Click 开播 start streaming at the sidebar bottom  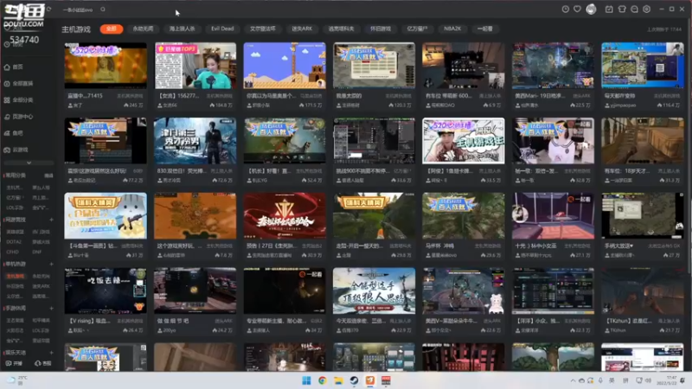[x=14, y=363]
